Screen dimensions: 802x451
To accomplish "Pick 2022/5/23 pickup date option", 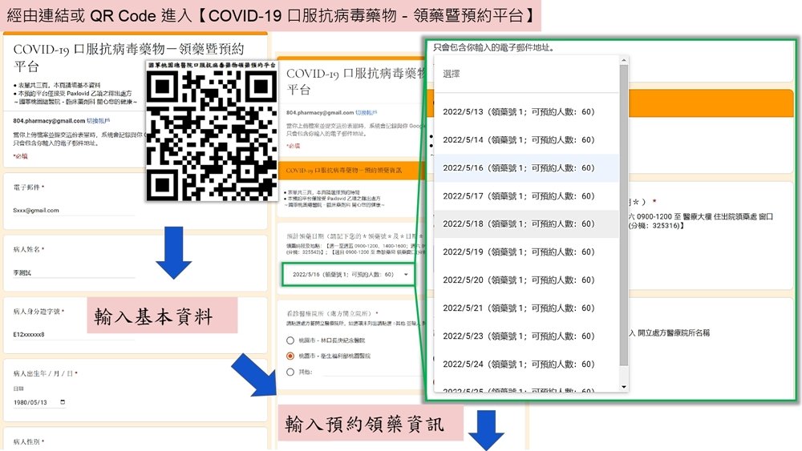I will coord(527,336).
